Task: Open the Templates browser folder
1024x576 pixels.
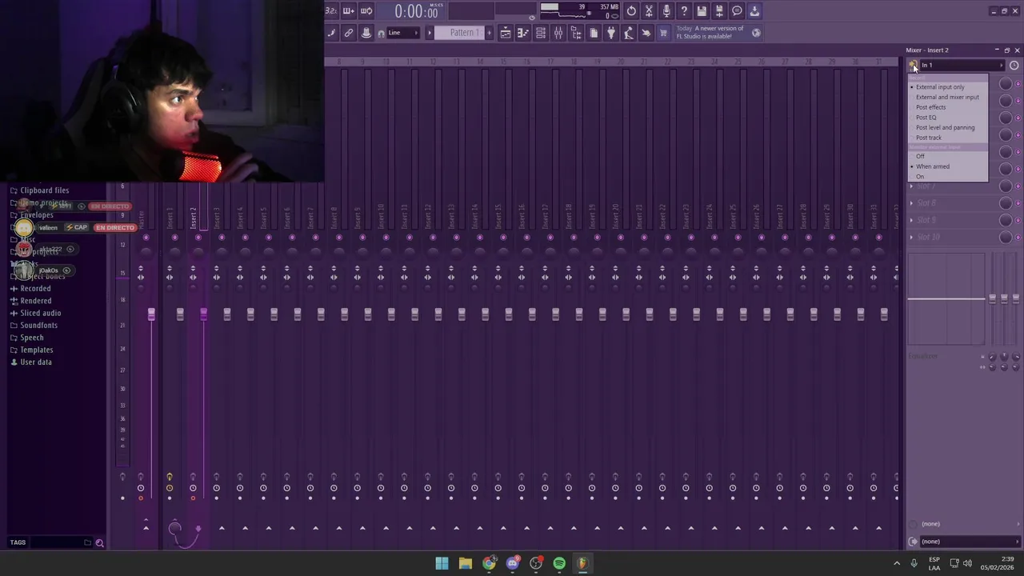Action: coord(37,350)
